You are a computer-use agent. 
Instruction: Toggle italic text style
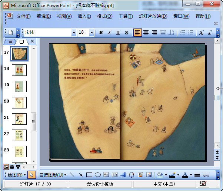pyautogui.click(x=109, y=33)
